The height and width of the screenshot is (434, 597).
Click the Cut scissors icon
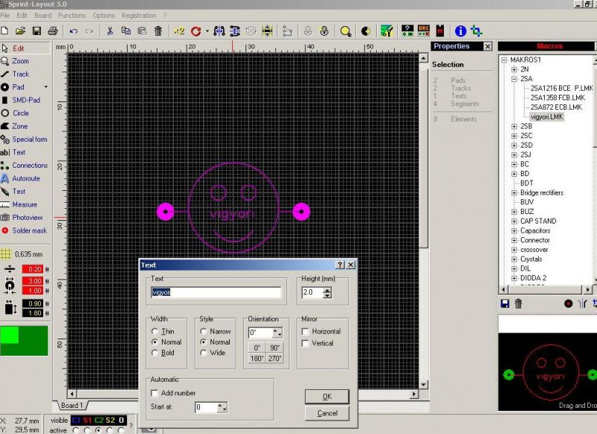(110, 31)
